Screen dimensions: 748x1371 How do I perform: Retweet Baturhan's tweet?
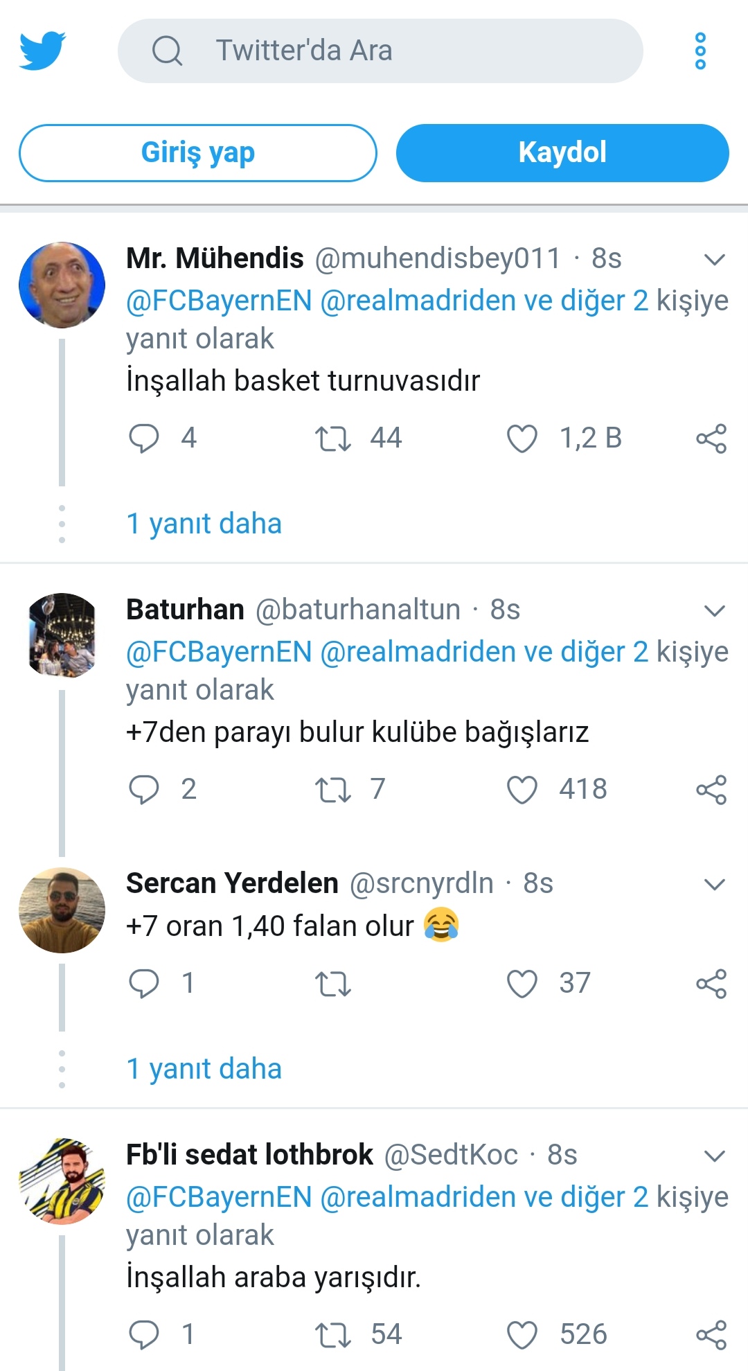[333, 790]
